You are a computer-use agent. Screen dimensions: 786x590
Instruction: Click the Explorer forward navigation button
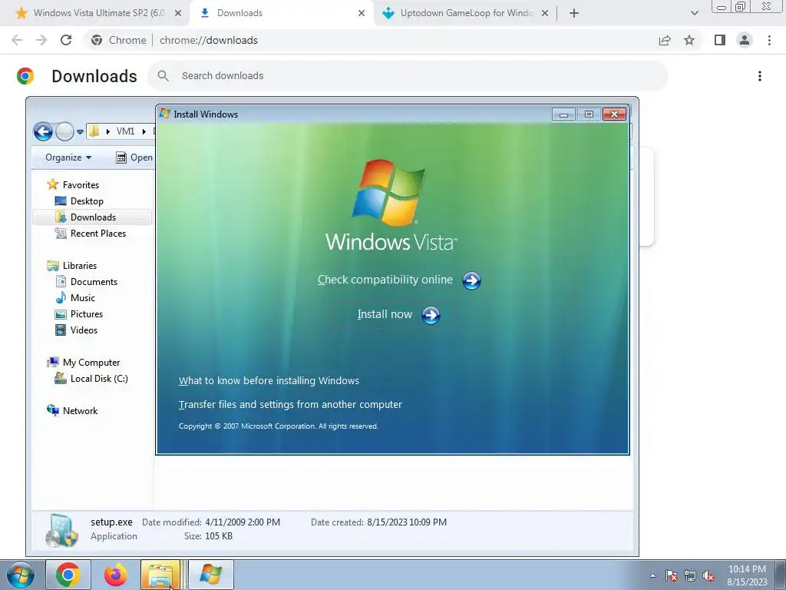(x=64, y=132)
